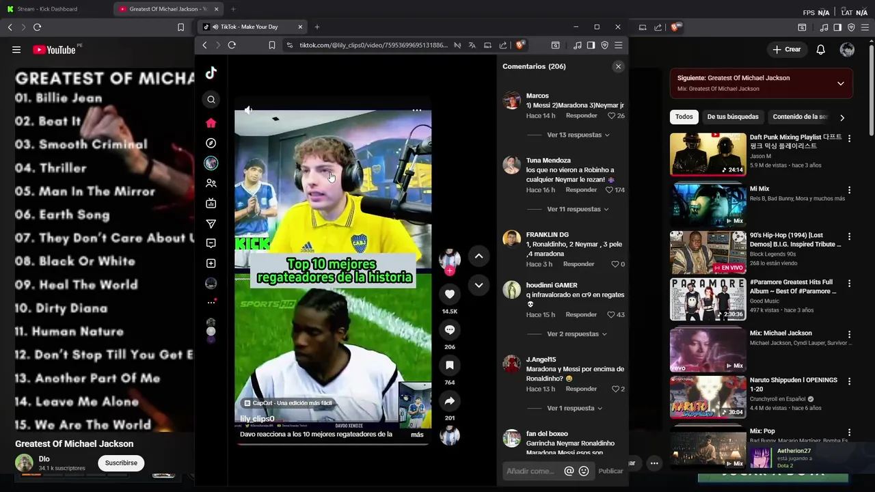
Task: Expand Siguiente playlist chevron
Action: (x=841, y=83)
